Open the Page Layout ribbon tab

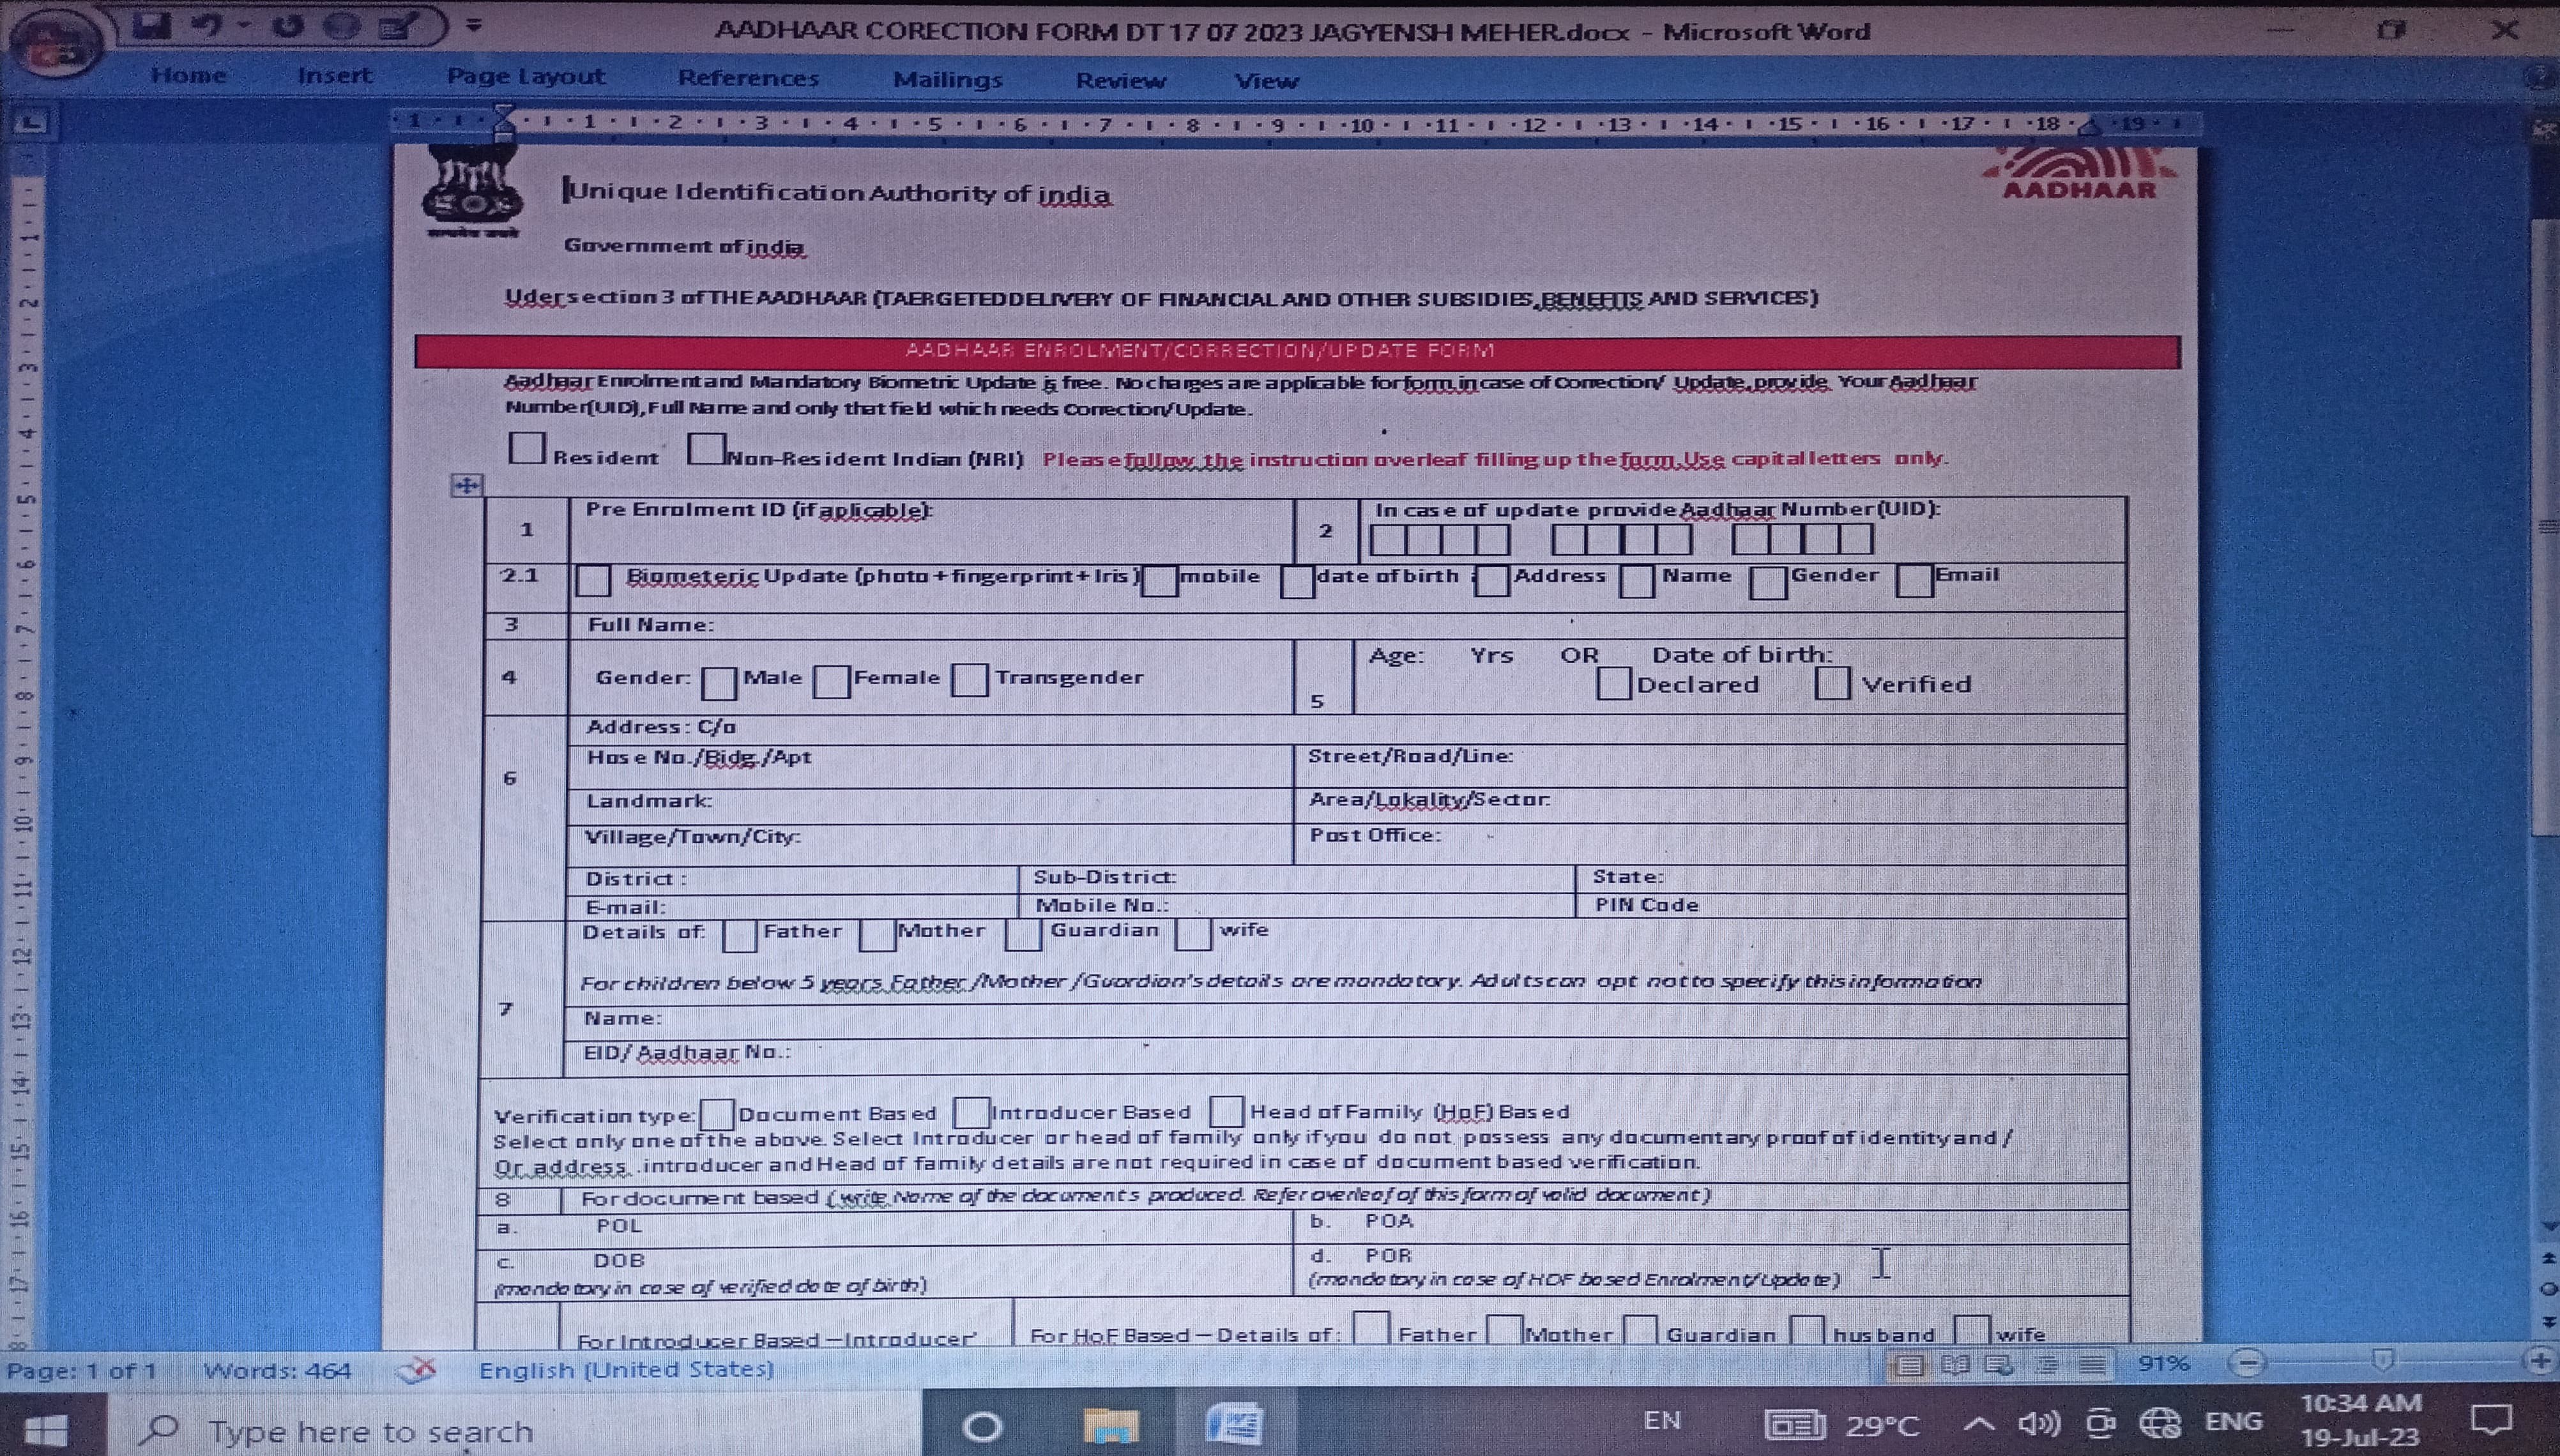point(525,77)
